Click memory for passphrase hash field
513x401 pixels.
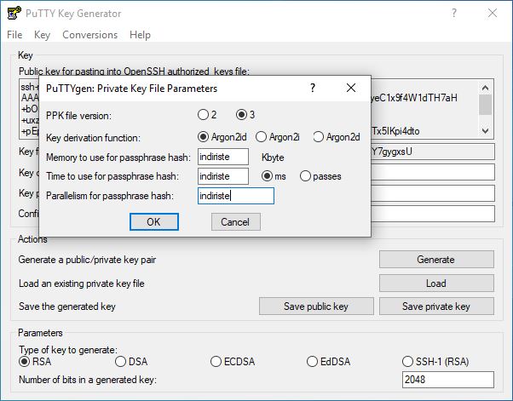223,157
